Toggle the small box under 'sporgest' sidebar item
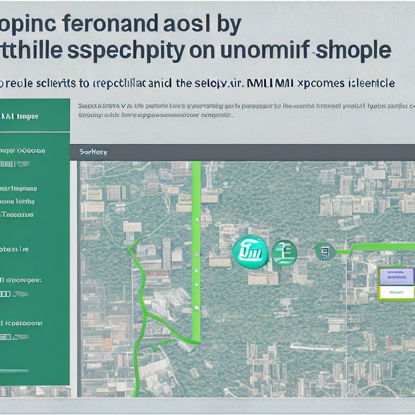Viewport: 415px width, 415px height. coord(5,294)
